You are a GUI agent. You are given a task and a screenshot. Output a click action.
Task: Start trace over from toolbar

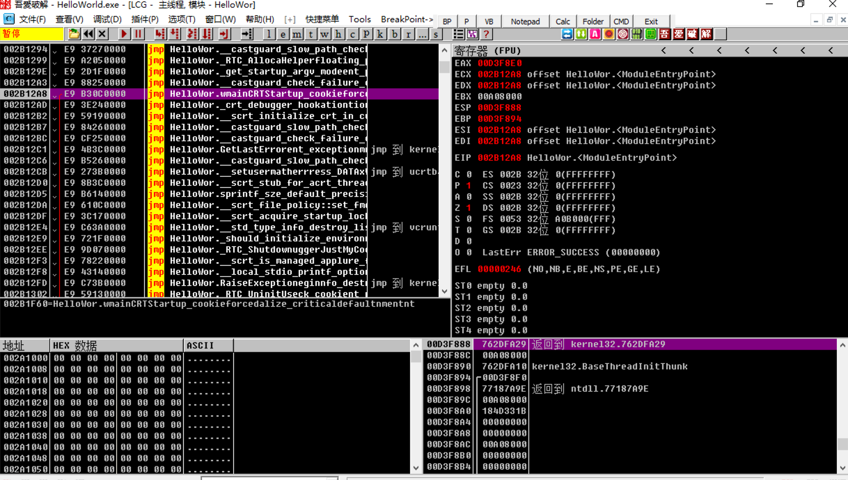pyautogui.click(x=207, y=34)
